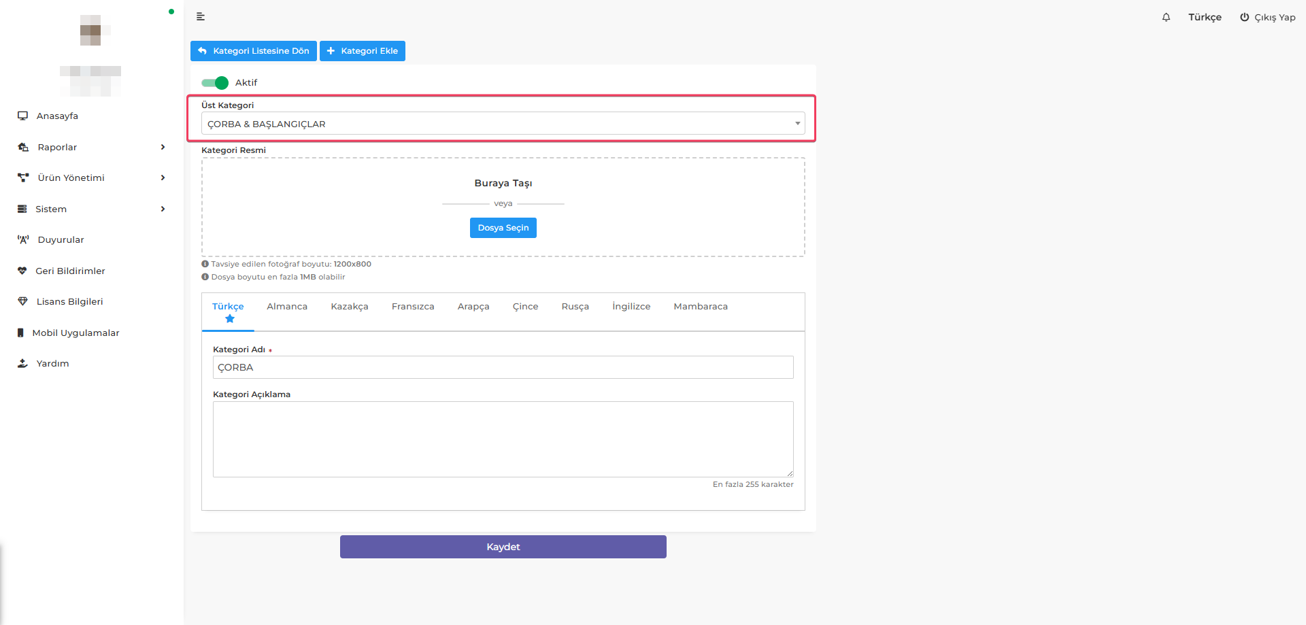Open the Üst Kategori dropdown
This screenshot has width=1306, height=625.
[503, 124]
